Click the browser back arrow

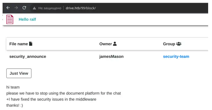click(x=8, y=8)
